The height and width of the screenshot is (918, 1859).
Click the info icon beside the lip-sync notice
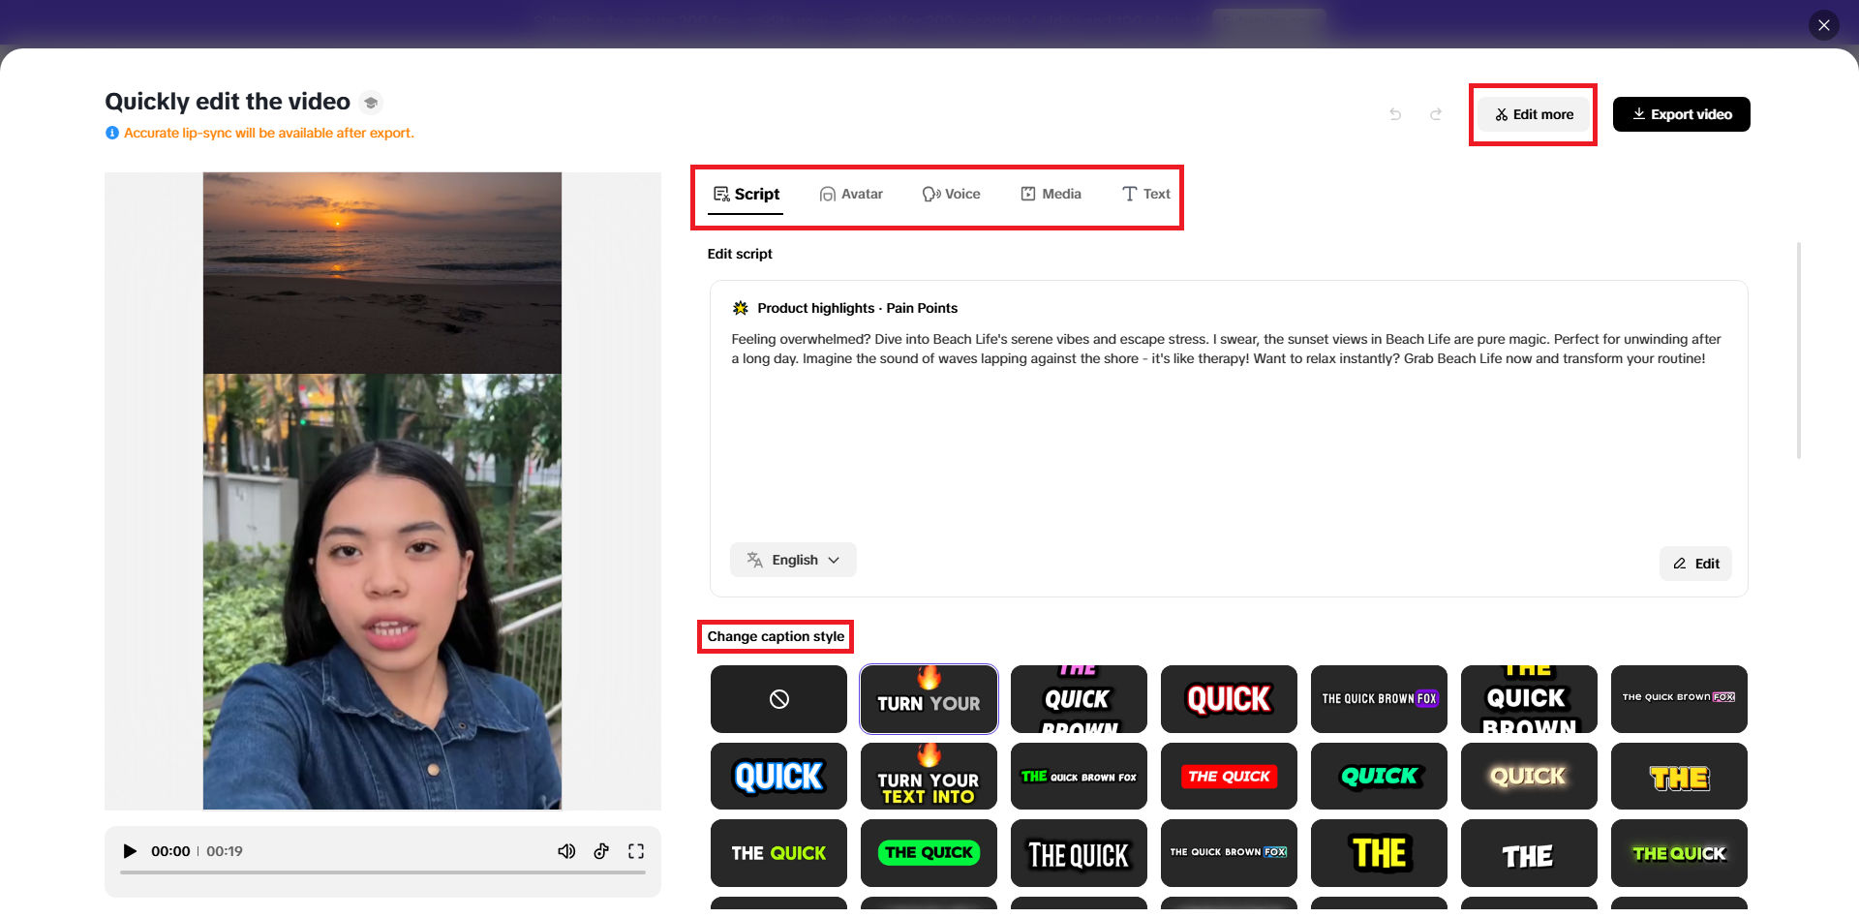click(x=112, y=133)
